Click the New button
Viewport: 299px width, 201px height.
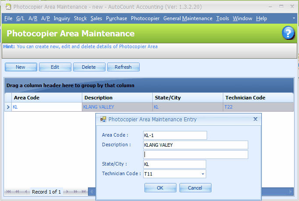click(21, 67)
